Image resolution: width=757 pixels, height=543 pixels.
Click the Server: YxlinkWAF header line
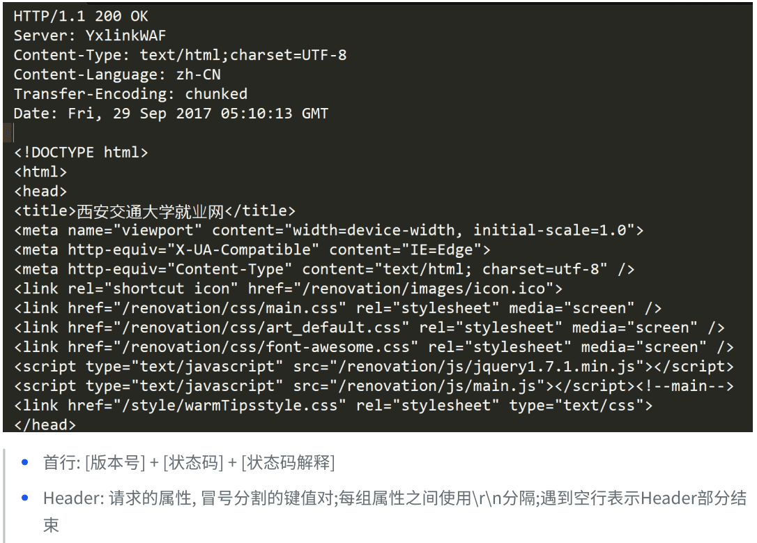tap(90, 36)
